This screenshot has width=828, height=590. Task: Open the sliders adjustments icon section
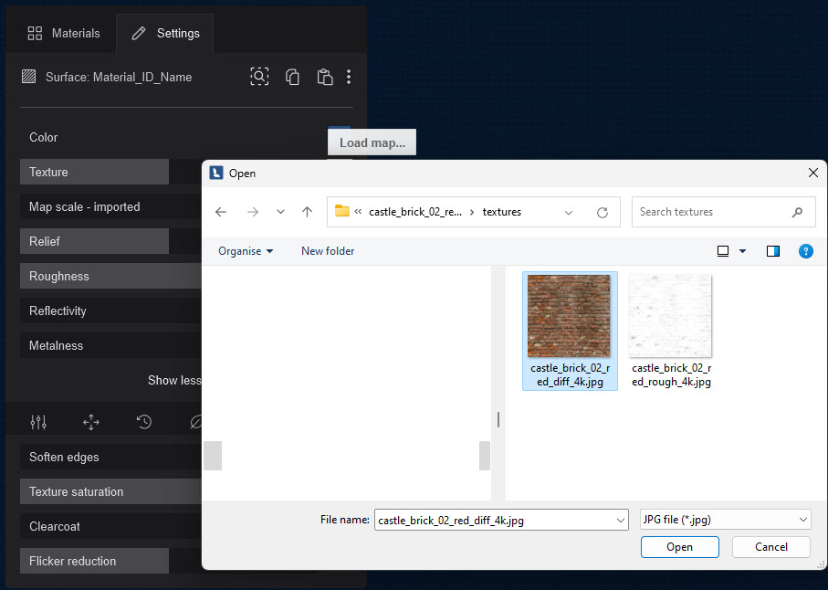[x=38, y=422]
